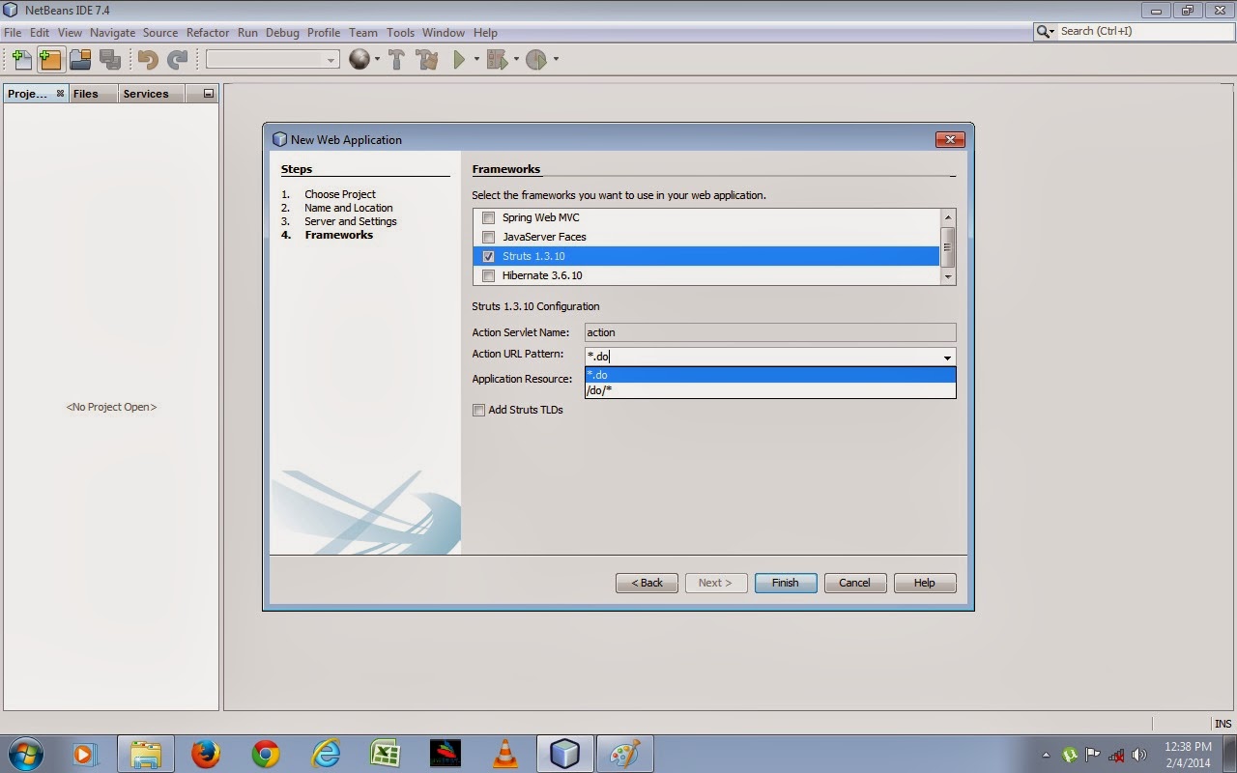Click the Back button in the wizard
Screen dimensions: 1237x773
click(647, 583)
